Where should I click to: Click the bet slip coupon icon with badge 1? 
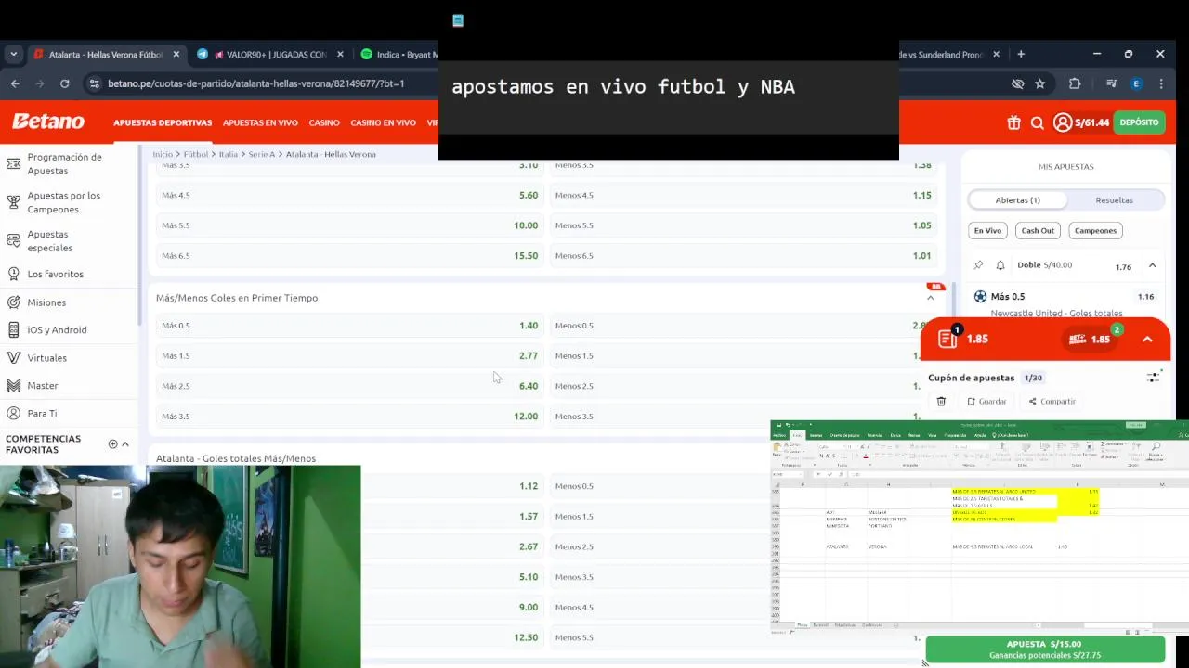(948, 338)
